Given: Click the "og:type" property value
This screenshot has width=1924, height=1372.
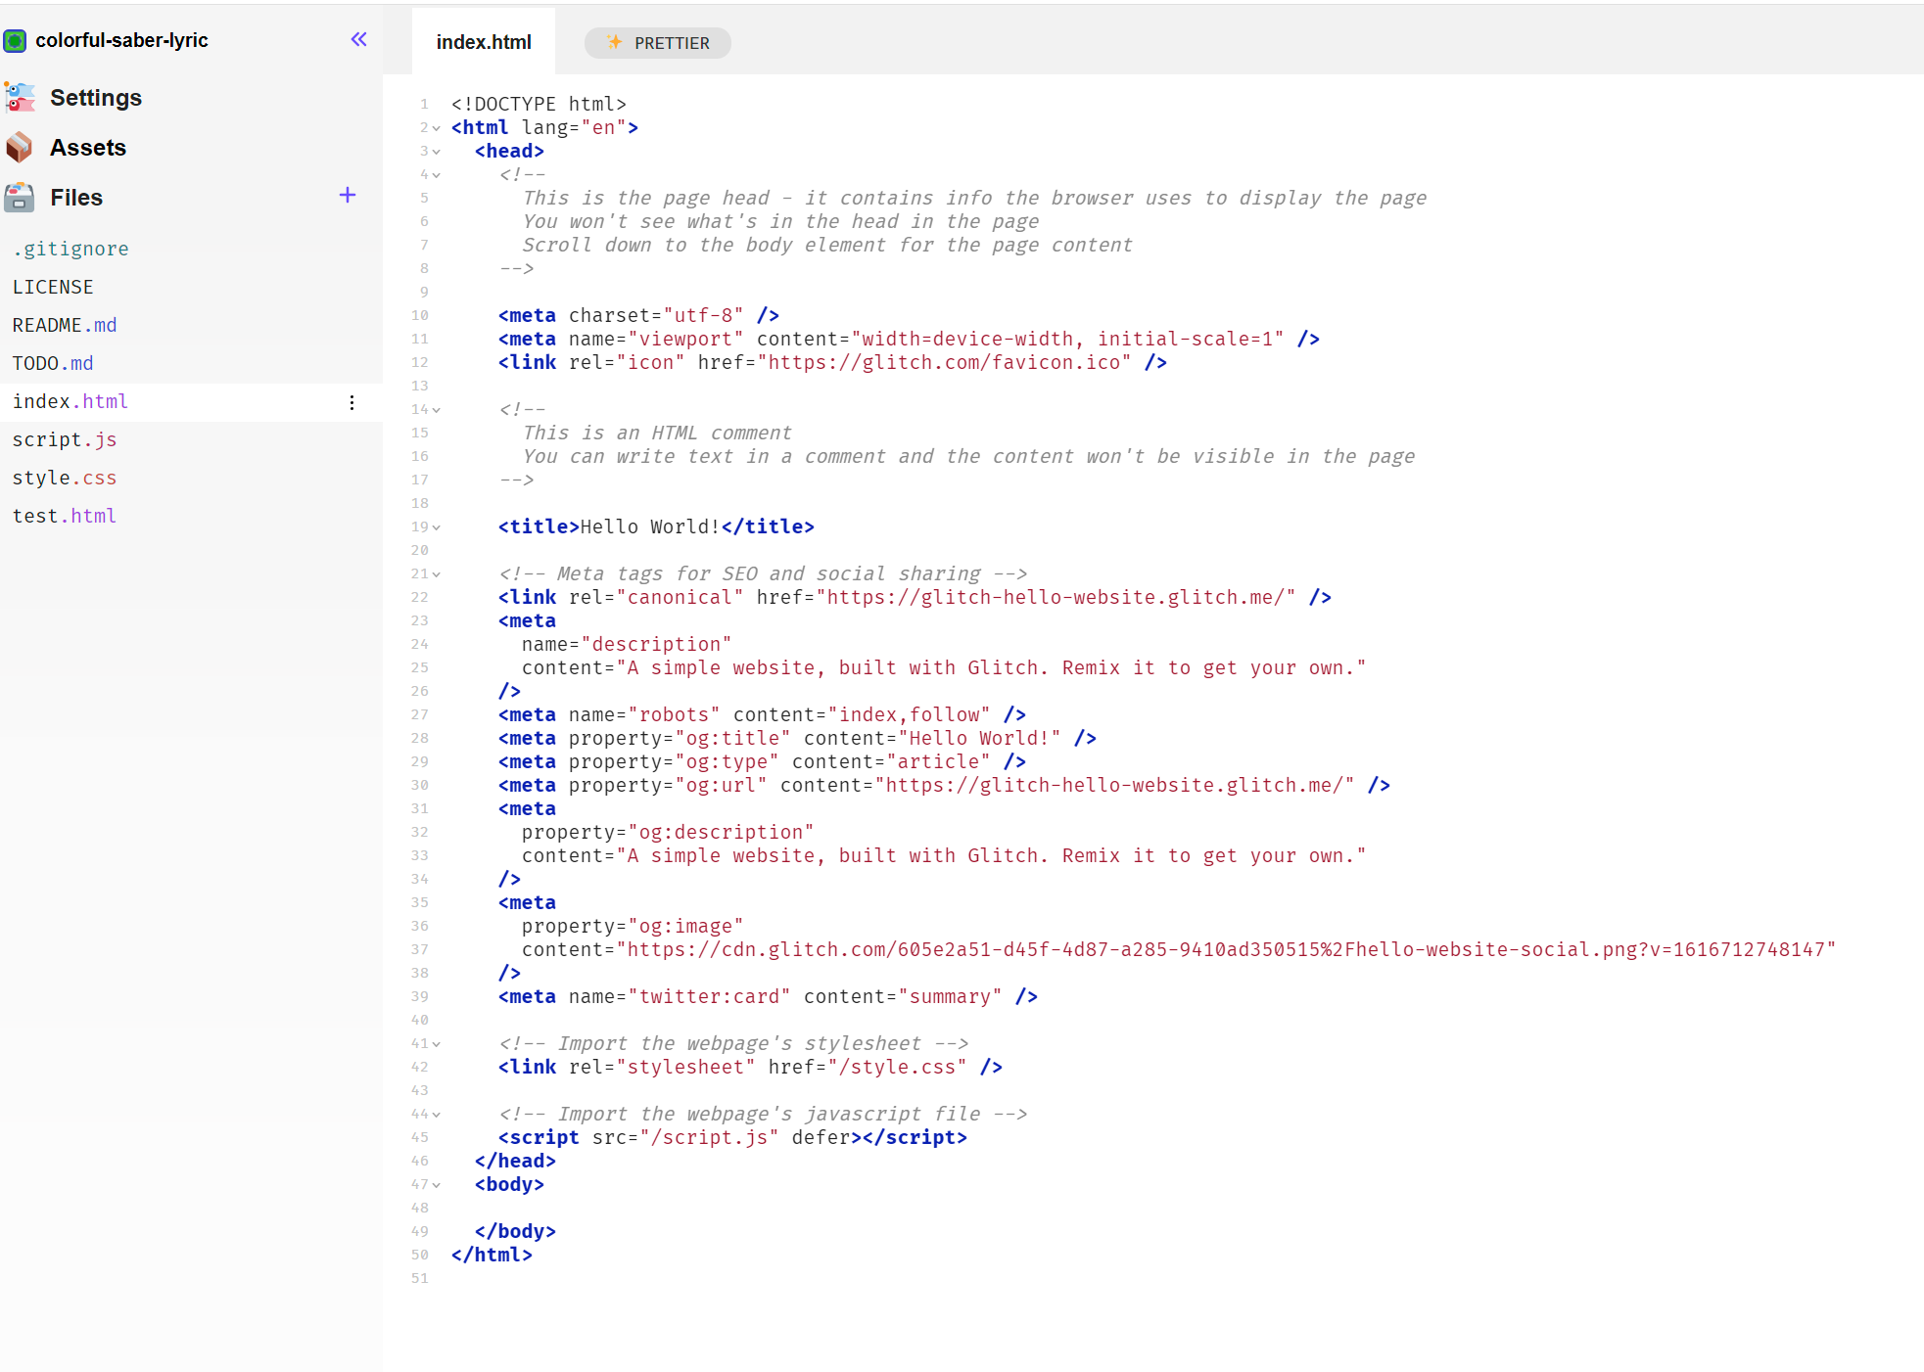Looking at the screenshot, I should pyautogui.click(x=727, y=761).
